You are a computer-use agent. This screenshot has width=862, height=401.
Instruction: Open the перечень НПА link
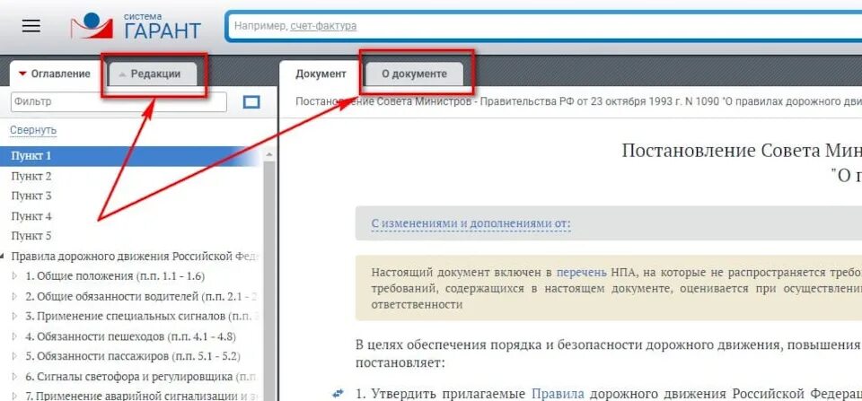[582, 273]
